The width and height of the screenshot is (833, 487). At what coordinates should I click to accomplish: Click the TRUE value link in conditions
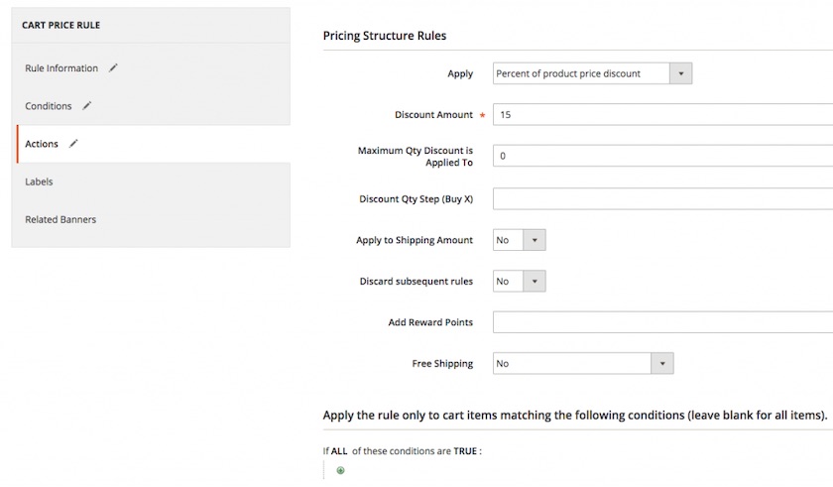coord(465,451)
